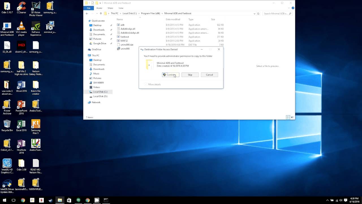
Task: Open the Command Prompt taskbar icon
Action: point(106,200)
